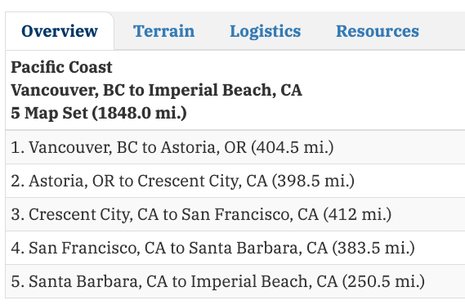The image size is (465, 305).
Task: Open the Logistics tab
Action: (x=265, y=31)
